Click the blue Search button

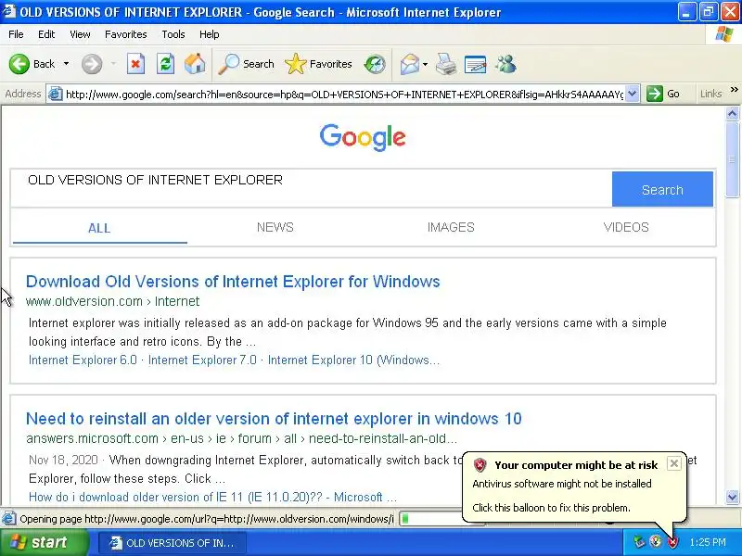tap(662, 189)
